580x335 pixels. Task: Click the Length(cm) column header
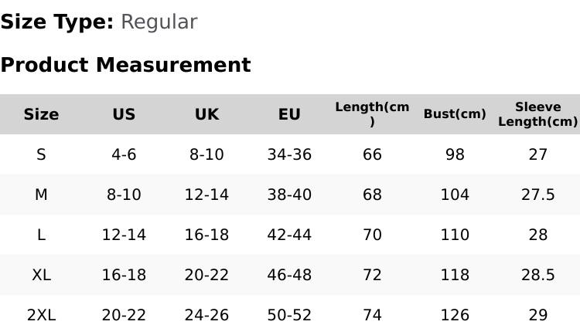click(x=372, y=114)
